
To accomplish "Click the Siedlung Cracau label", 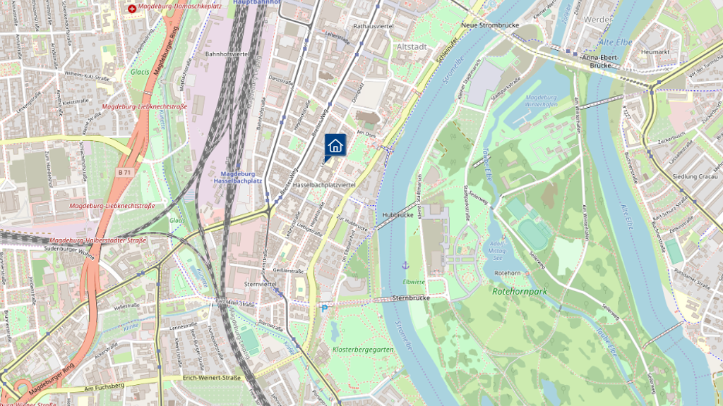I will pyautogui.click(x=695, y=177).
